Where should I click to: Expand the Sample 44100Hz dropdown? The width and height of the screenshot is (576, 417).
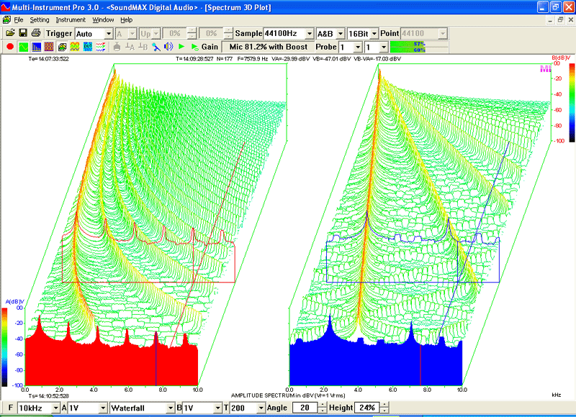[310, 34]
